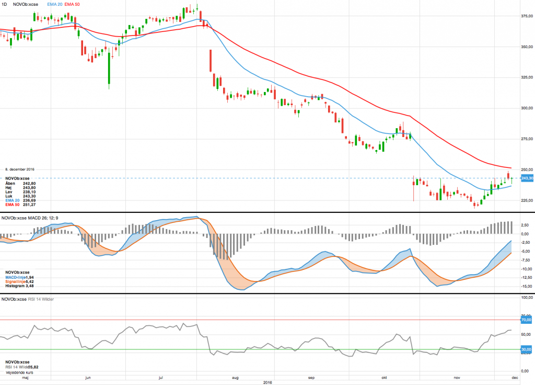Click the 2,50 MACD axis label

coord(525,225)
